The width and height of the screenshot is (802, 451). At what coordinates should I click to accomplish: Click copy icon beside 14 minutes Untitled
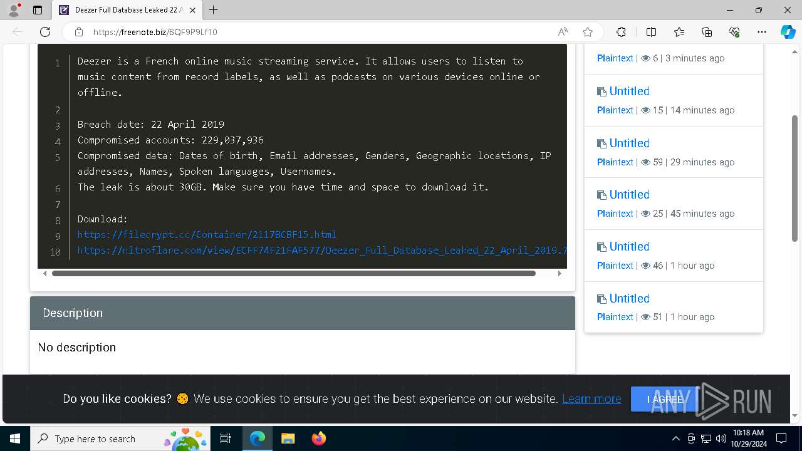(x=601, y=92)
